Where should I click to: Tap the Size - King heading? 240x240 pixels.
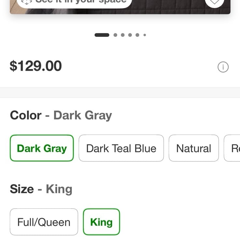(41, 189)
